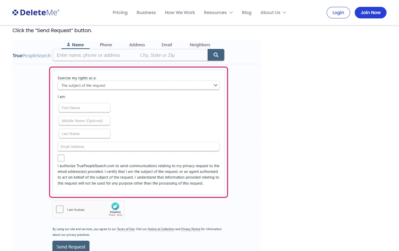Focus the City, State or Zip field
This screenshot has height=251, width=399.
pos(172,55)
